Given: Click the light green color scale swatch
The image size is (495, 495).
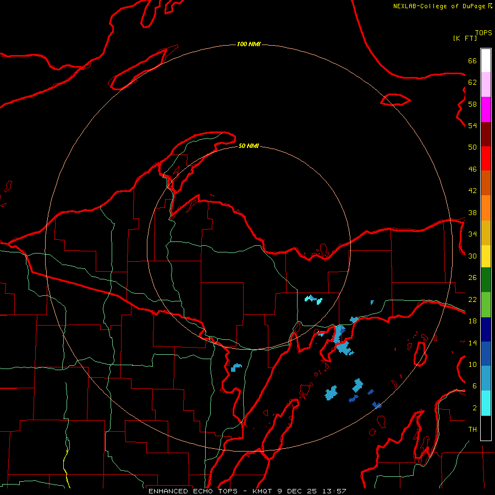Looking at the screenshot, I should 486,305.
